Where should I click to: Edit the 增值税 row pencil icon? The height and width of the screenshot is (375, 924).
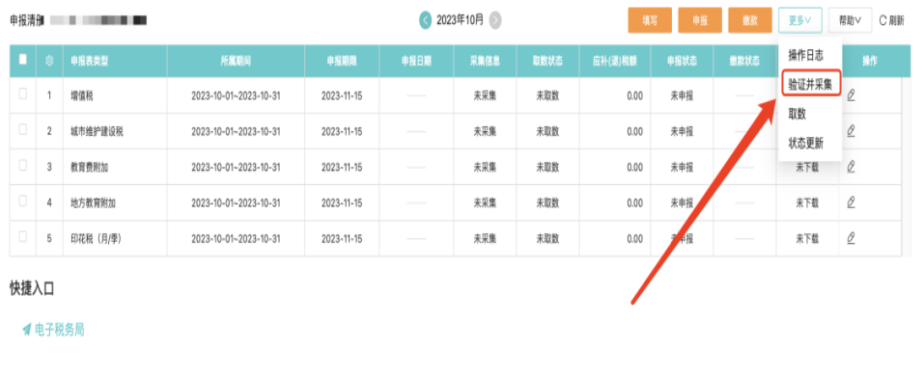[x=851, y=95]
